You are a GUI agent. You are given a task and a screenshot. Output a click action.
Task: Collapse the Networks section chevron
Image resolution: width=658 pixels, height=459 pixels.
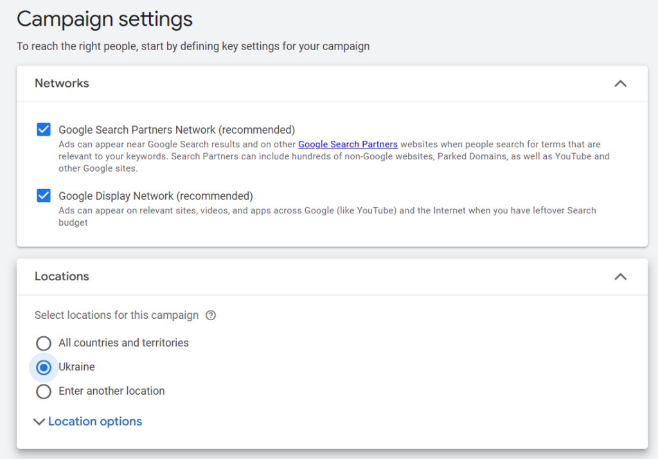point(620,84)
